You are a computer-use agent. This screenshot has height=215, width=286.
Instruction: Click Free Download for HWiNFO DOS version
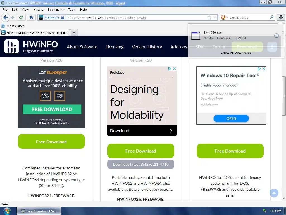[230, 151]
